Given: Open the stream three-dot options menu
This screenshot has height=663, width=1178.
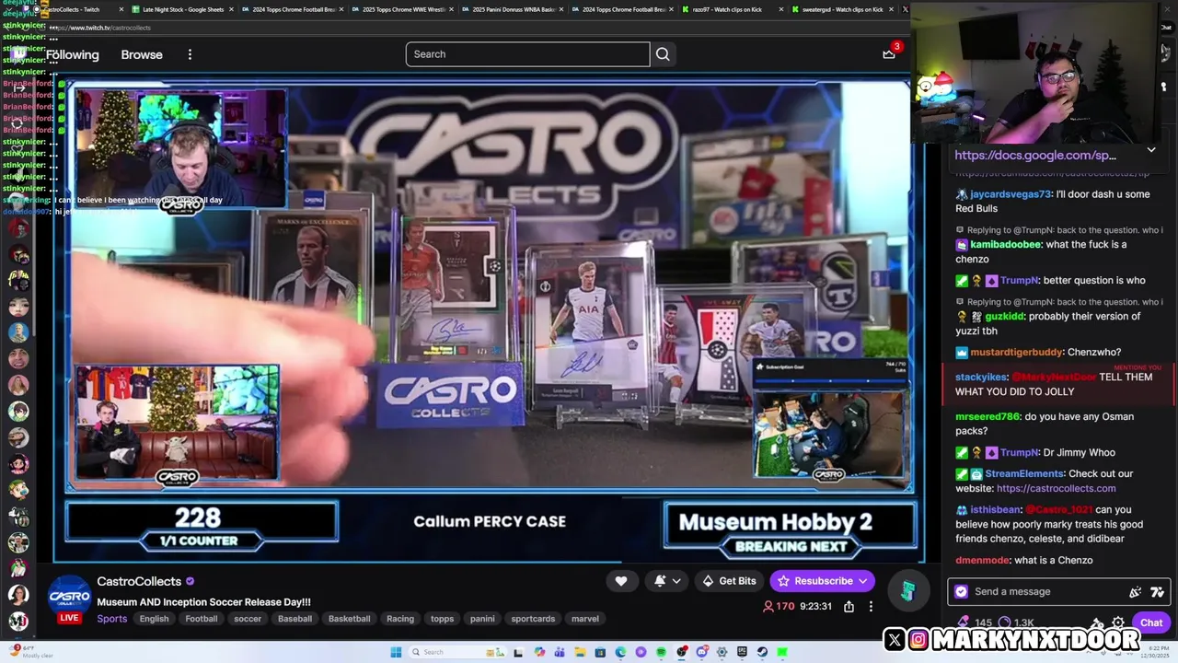Looking at the screenshot, I should coord(871,606).
